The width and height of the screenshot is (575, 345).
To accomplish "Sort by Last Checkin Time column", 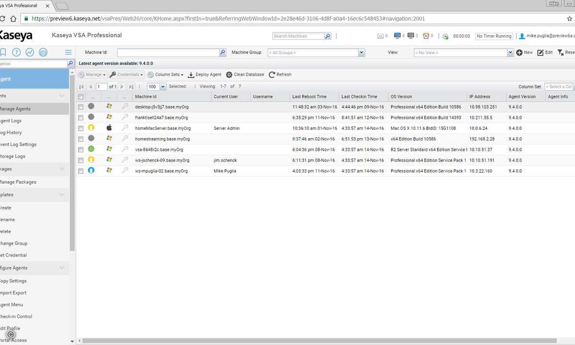I will pos(363,97).
